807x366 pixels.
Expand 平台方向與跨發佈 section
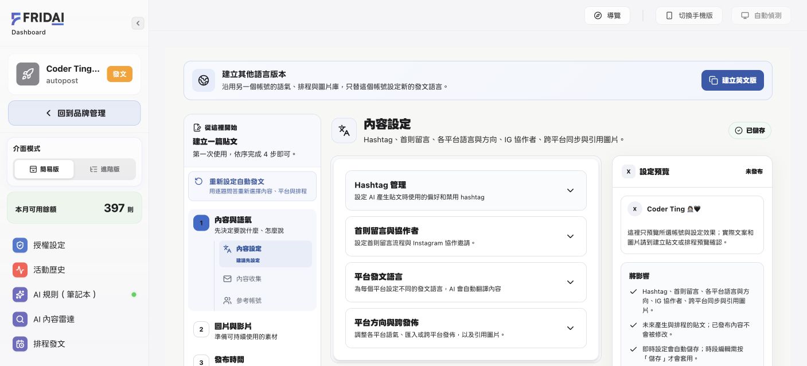click(x=466, y=328)
